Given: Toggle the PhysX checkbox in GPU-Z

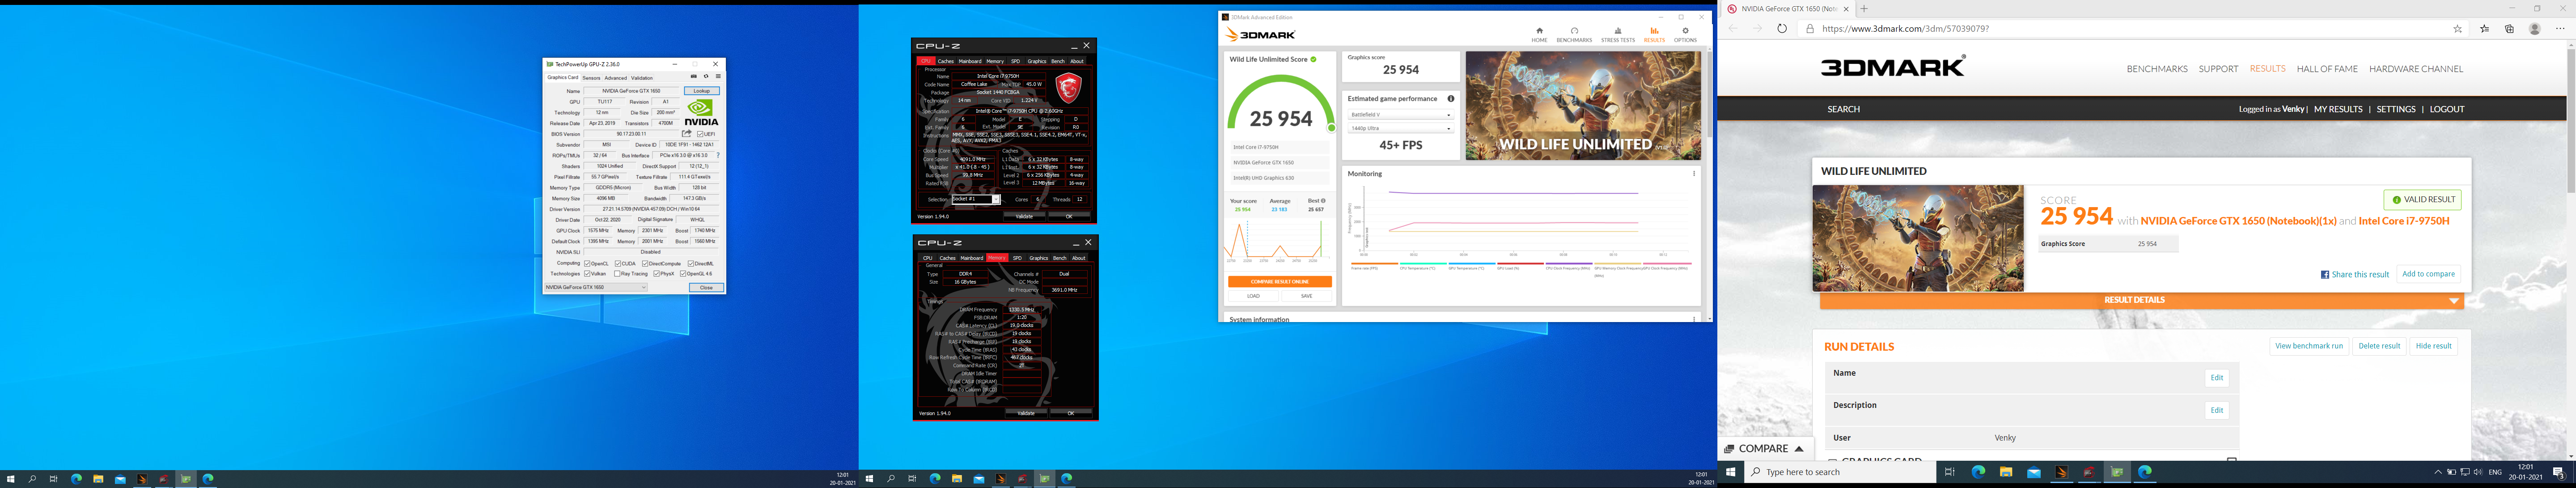Looking at the screenshot, I should click(656, 274).
